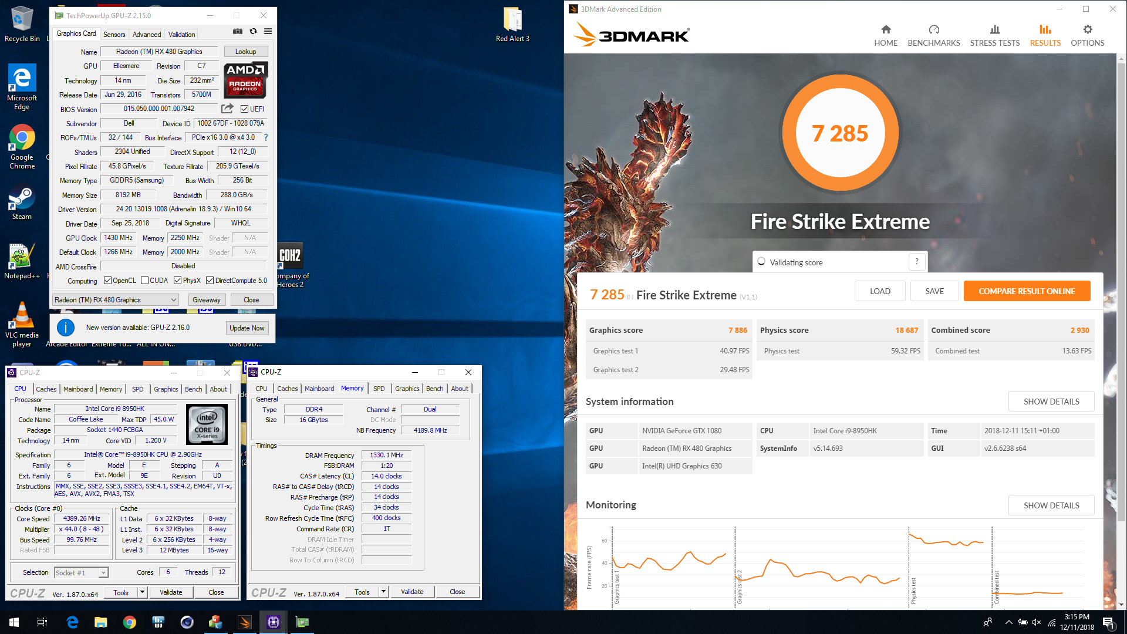1127x634 pixels.
Task: Click GPU-Z icon in taskbar
Action: click(302, 622)
